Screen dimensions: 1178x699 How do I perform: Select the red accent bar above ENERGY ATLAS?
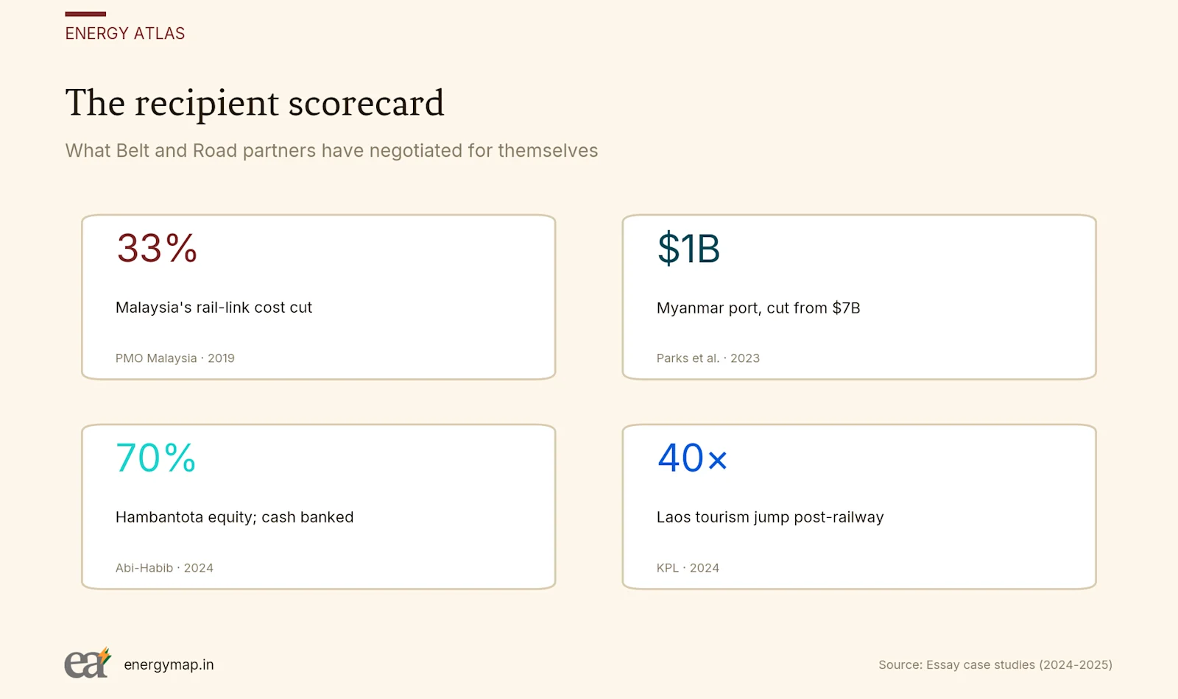(x=85, y=13)
